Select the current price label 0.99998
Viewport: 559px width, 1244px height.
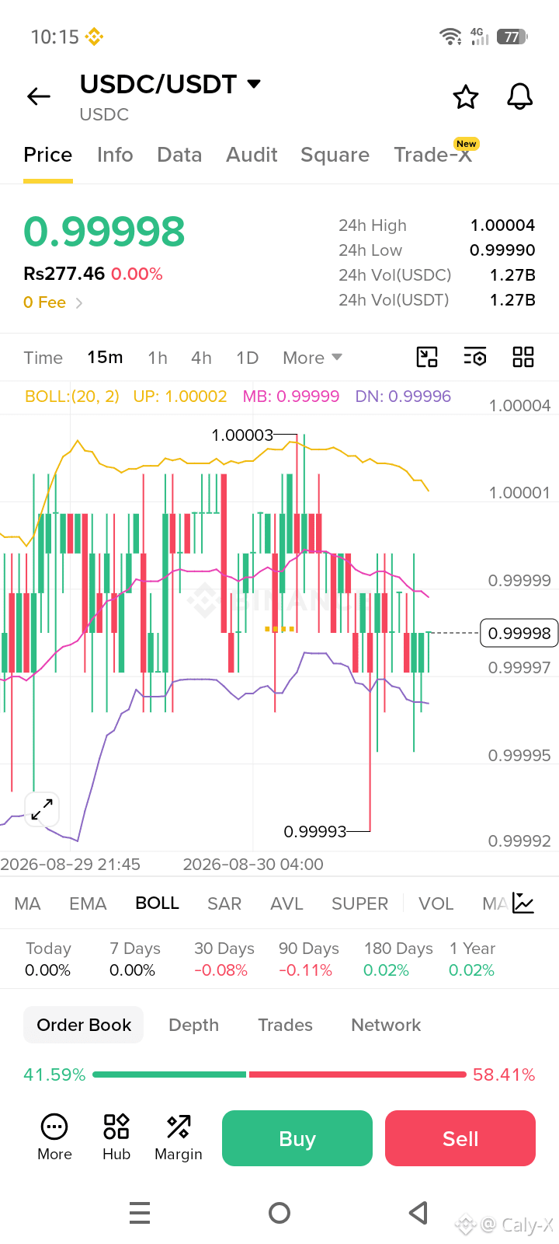click(519, 633)
